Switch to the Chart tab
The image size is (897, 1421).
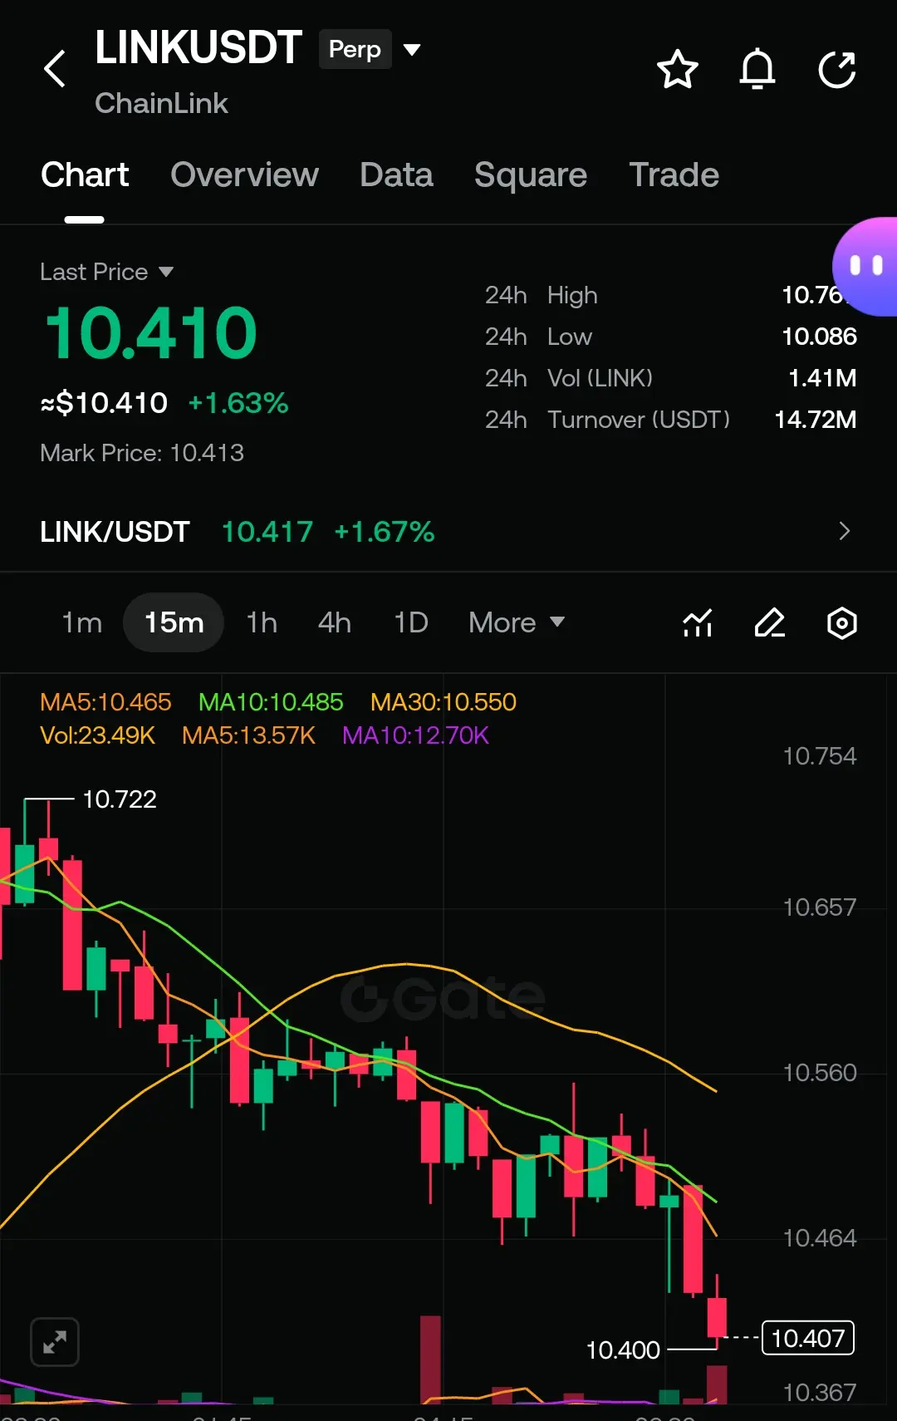[85, 175]
